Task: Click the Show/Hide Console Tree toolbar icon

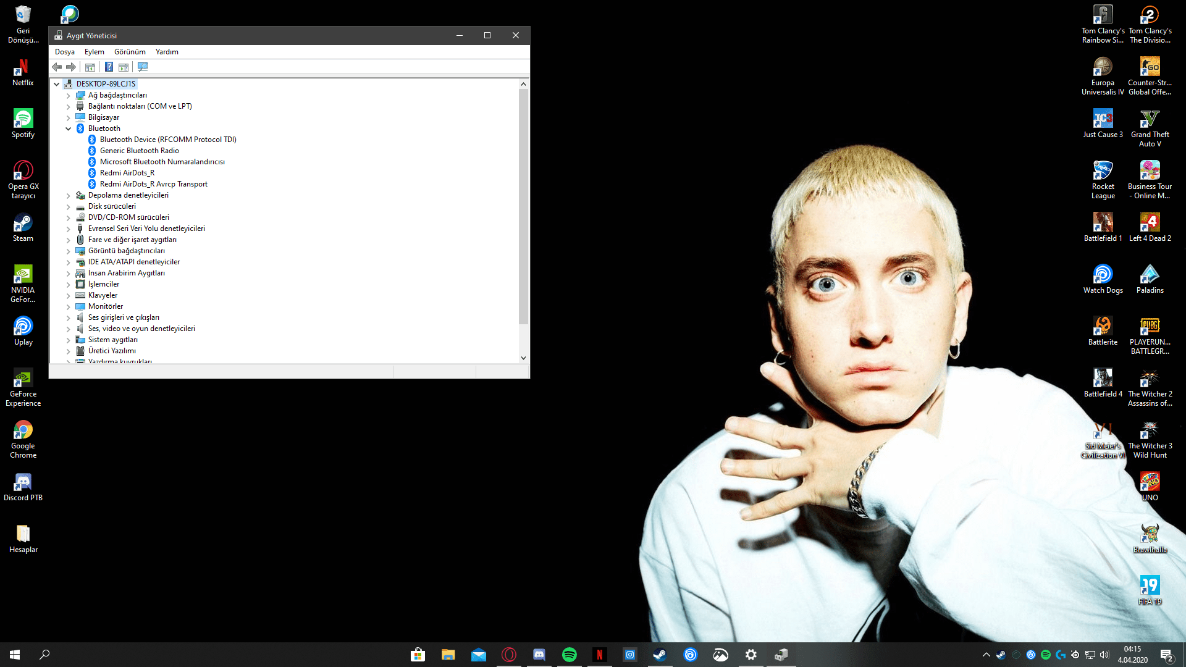Action: [x=90, y=67]
